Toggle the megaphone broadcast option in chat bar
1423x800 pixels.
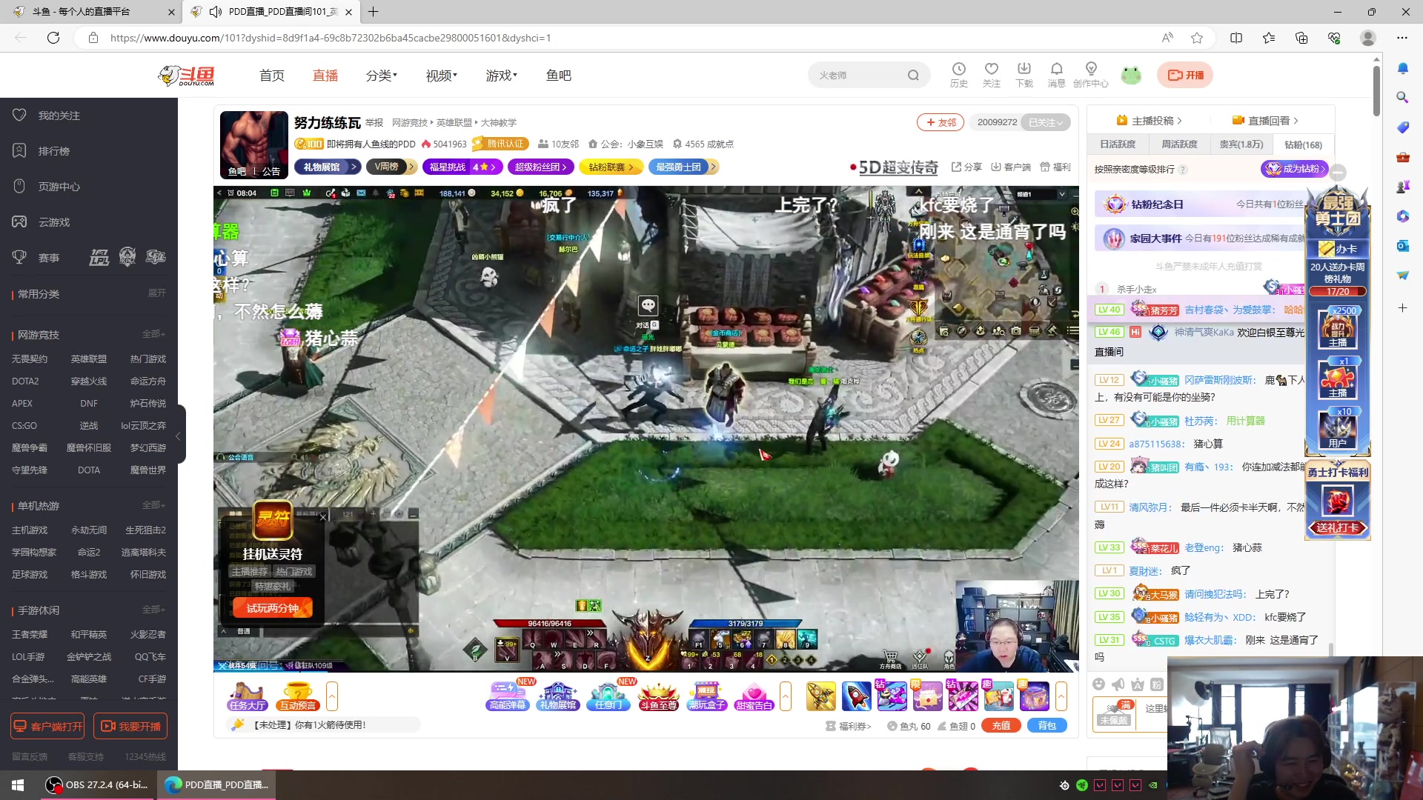click(x=1118, y=684)
